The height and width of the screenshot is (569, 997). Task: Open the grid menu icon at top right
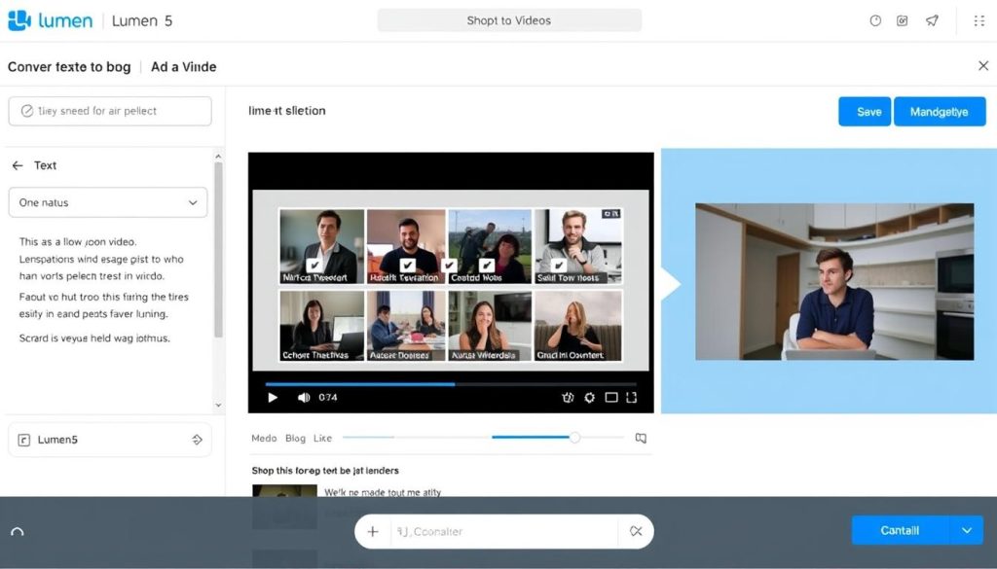[x=979, y=20]
